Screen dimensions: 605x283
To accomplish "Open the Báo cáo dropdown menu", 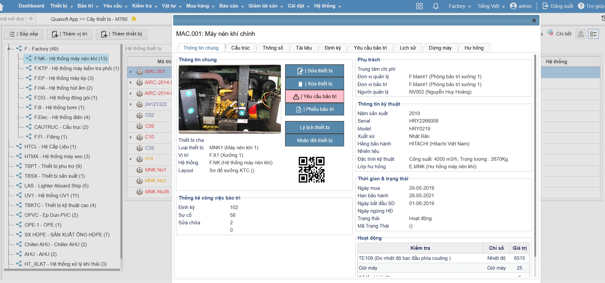I will [x=231, y=6].
